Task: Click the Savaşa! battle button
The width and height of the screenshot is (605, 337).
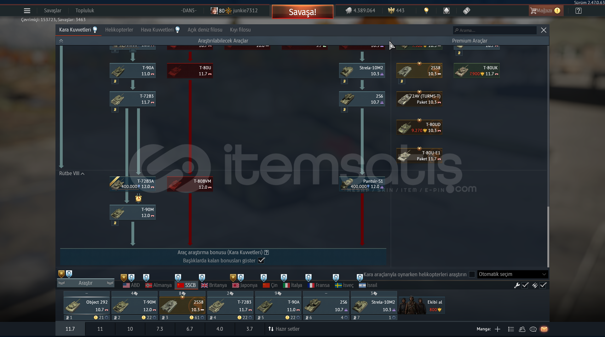Action: pyautogui.click(x=302, y=12)
